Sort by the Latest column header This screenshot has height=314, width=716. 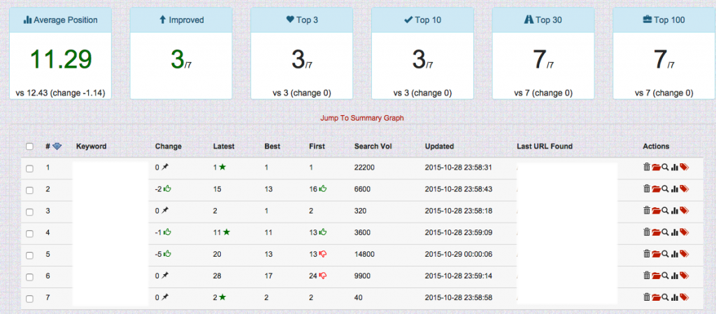coord(223,147)
